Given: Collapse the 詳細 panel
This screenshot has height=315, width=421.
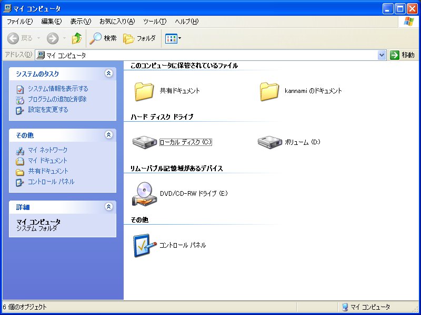Looking at the screenshot, I should pos(109,206).
